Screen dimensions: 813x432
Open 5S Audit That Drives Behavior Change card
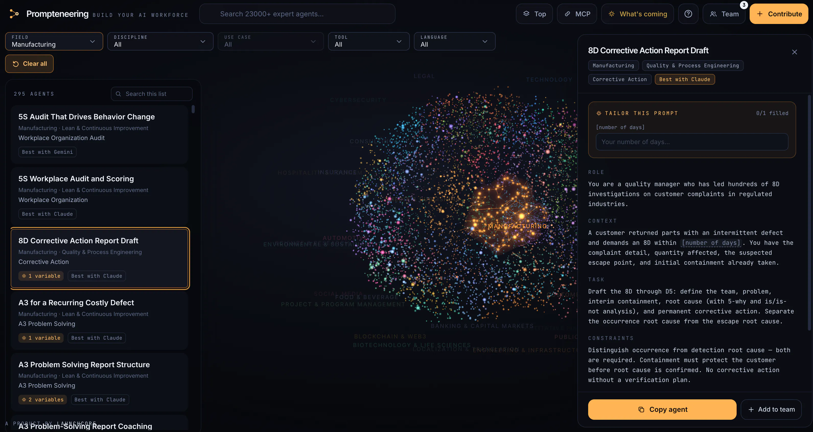tap(100, 134)
